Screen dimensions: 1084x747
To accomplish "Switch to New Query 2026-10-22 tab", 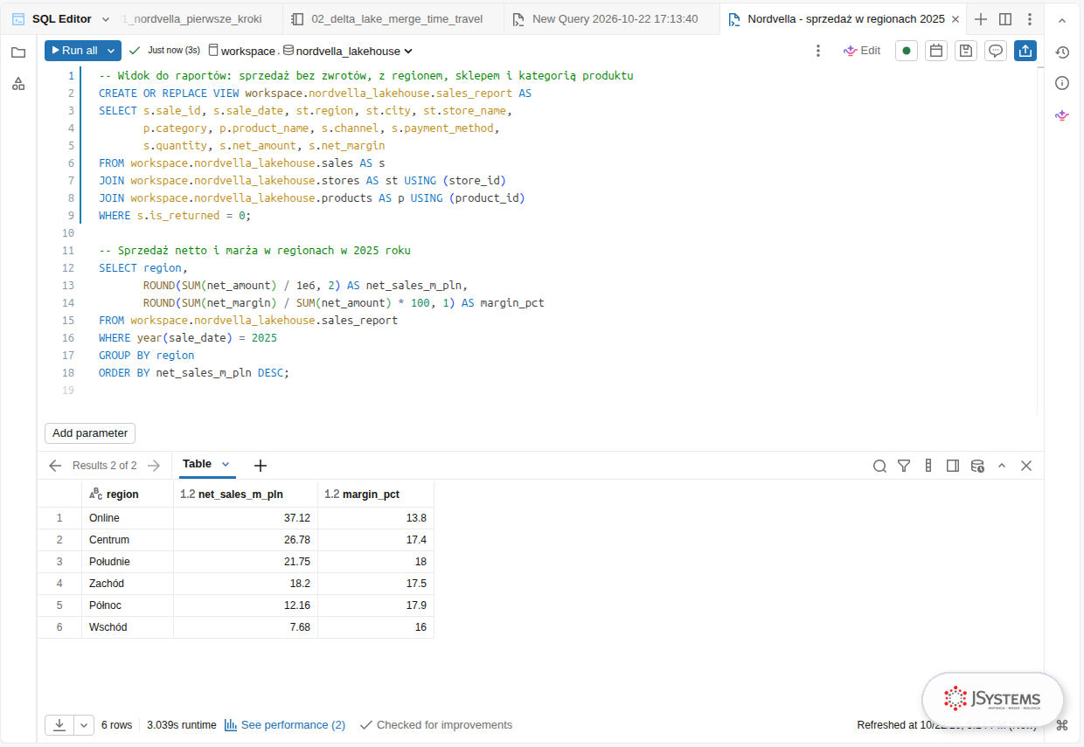I will click(x=612, y=19).
